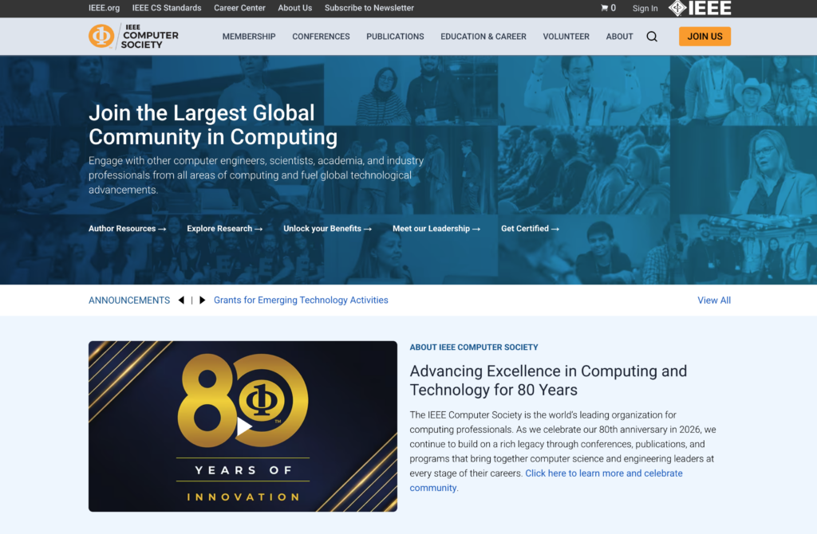
Task: Click the Advancing Excellence in Computing headline
Action: pos(548,380)
